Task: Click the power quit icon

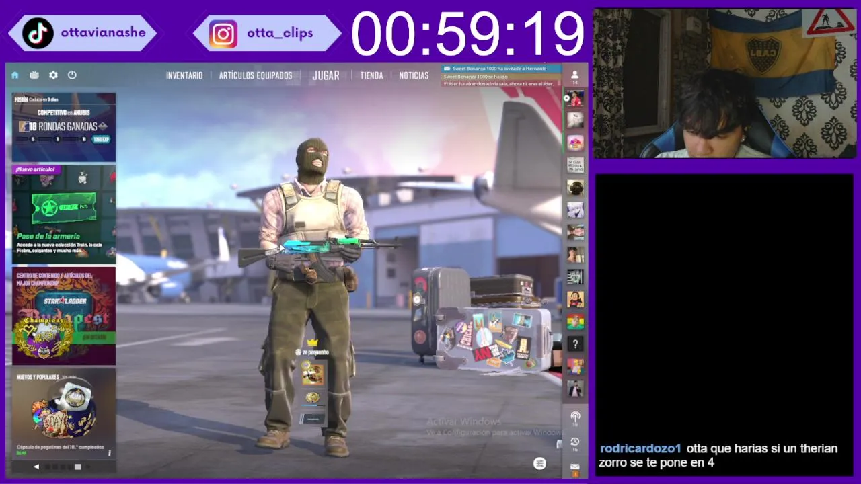Action: pos(72,75)
